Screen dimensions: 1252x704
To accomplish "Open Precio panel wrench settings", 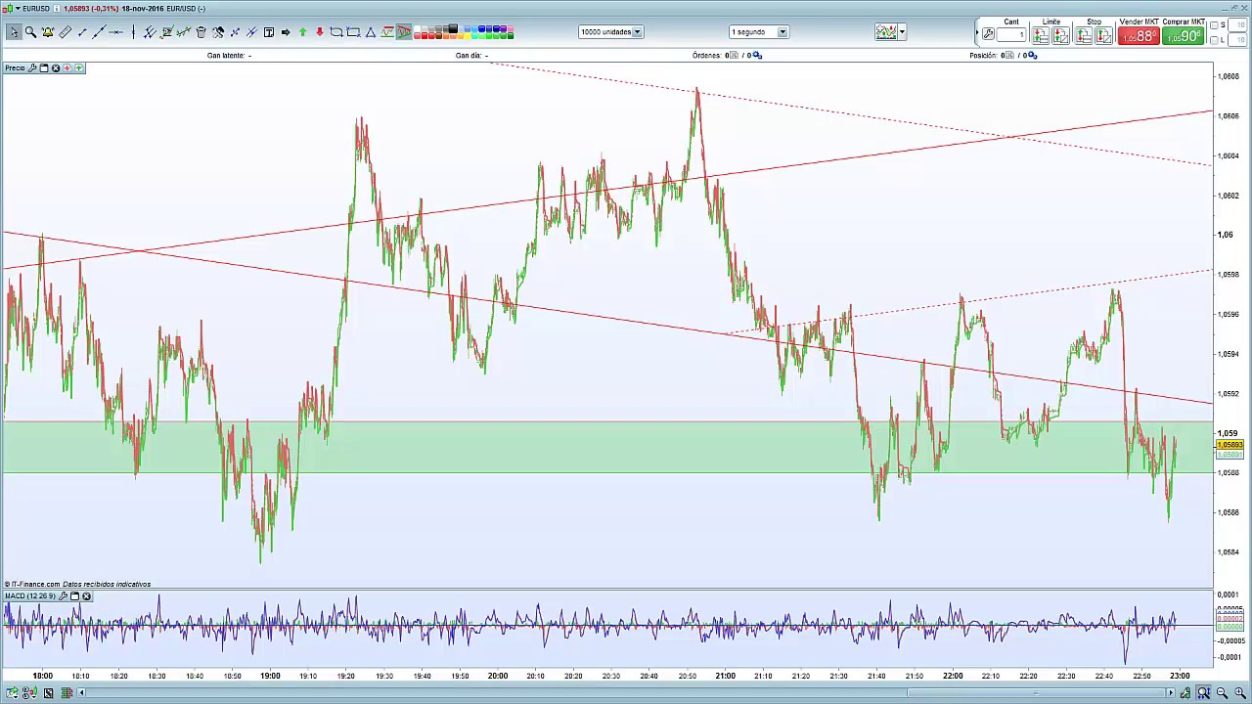I will tap(32, 67).
